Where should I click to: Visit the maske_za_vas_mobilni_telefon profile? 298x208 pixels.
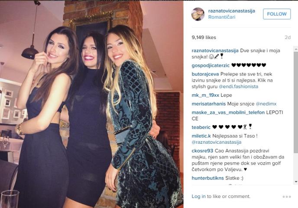pos(228,112)
